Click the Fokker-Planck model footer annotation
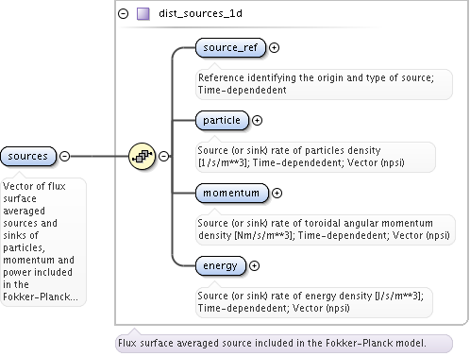Viewport: 470px width, 356px height. click(284, 344)
